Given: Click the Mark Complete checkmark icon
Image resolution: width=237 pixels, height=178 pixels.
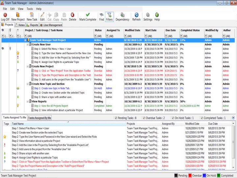Looking at the screenshot, I should pos(88,15).
